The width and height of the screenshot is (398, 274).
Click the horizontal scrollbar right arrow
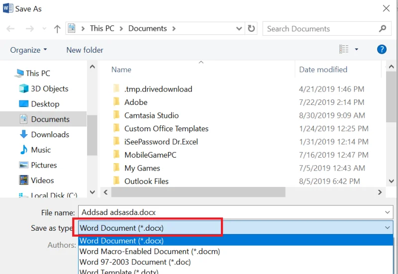(380, 192)
